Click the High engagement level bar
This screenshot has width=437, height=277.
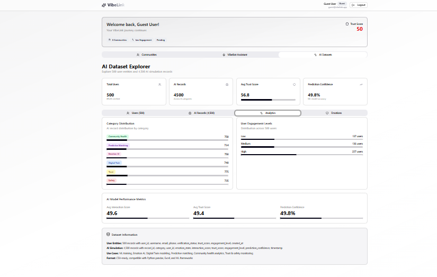302,154
